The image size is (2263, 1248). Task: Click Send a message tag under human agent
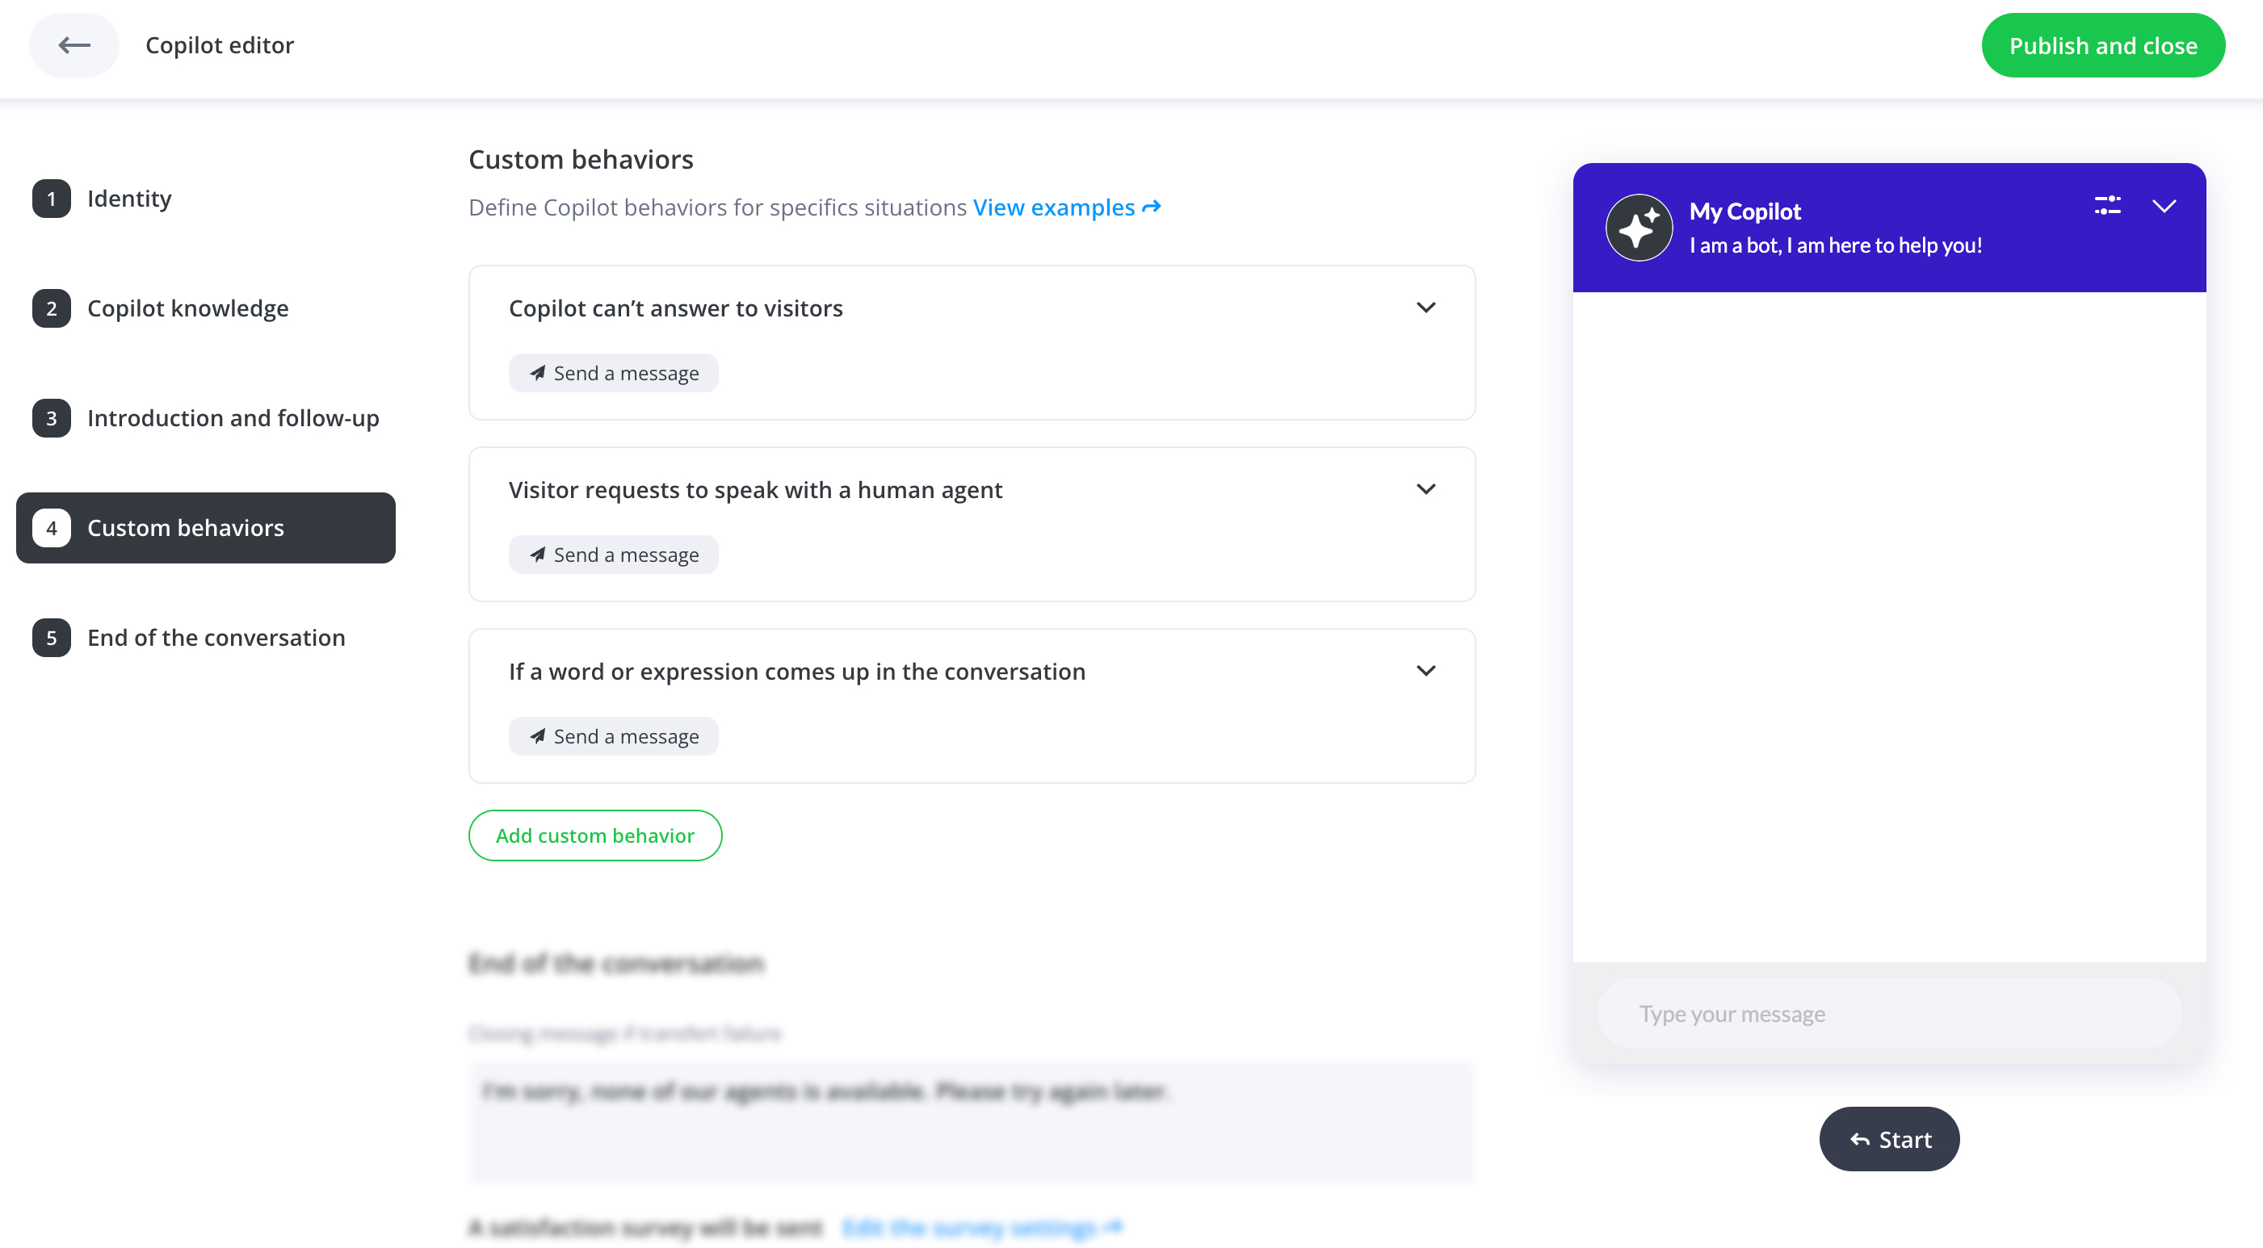coord(613,555)
